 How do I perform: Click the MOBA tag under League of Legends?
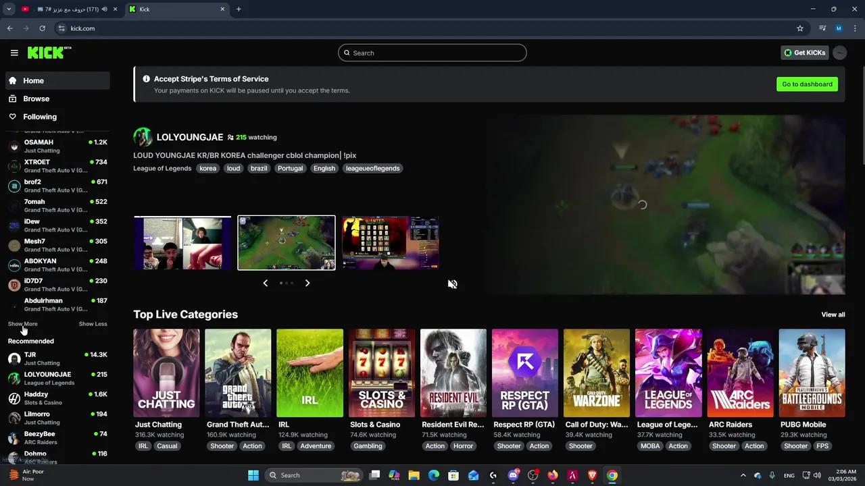[650, 446]
